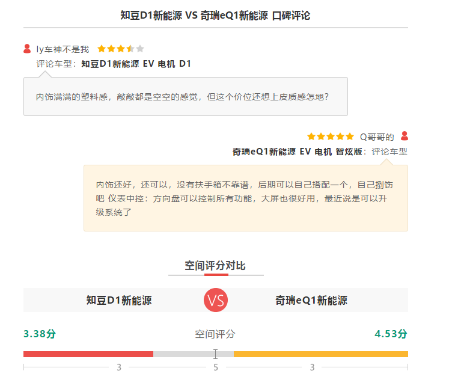455x389 pixels.
Task: Click the review text 内饰还好，还可以
Action: (245, 198)
